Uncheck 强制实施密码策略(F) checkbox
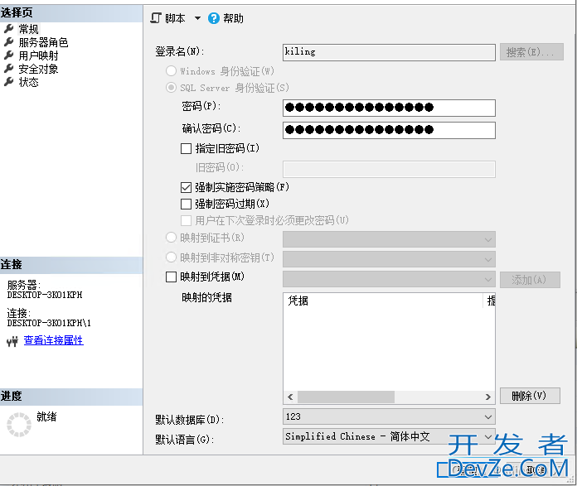 click(187, 187)
